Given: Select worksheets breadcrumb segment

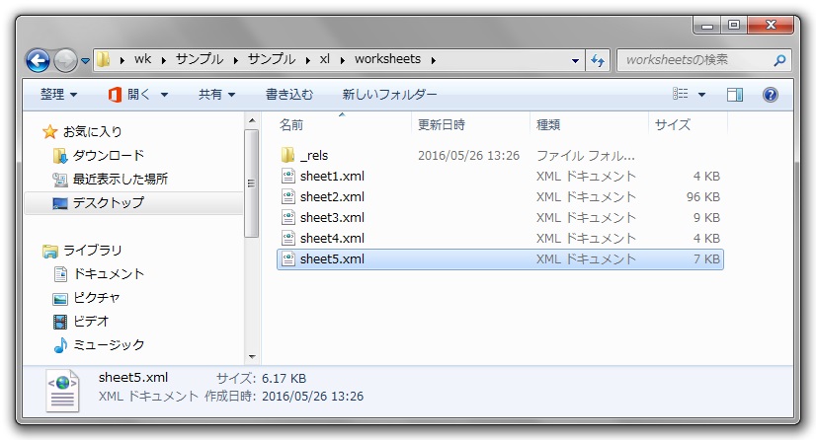Looking at the screenshot, I should (x=387, y=59).
